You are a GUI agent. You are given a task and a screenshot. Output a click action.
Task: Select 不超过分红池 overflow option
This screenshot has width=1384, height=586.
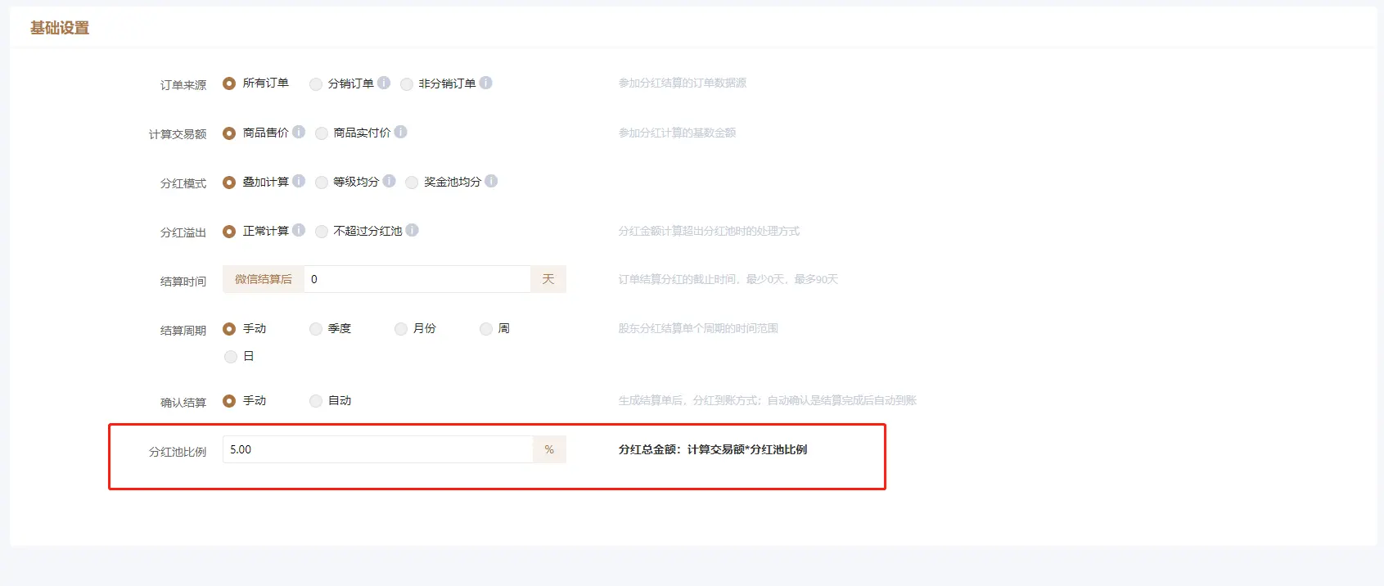[322, 232]
